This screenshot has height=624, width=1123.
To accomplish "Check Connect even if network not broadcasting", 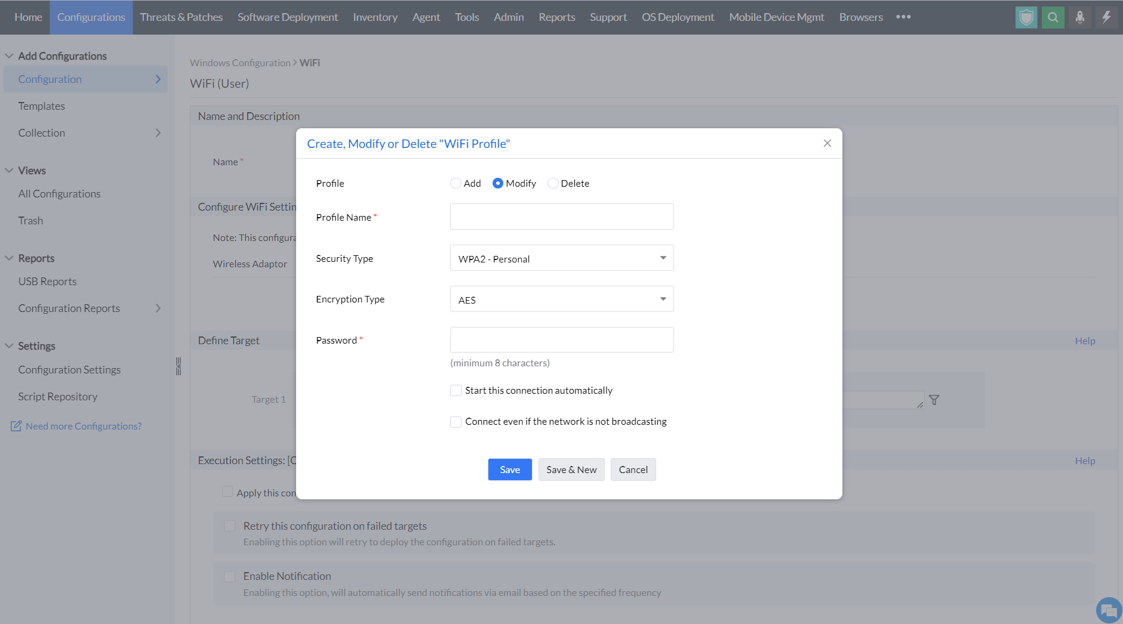I will [456, 422].
